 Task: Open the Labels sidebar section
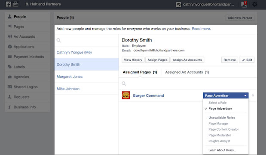coord(28,67)
